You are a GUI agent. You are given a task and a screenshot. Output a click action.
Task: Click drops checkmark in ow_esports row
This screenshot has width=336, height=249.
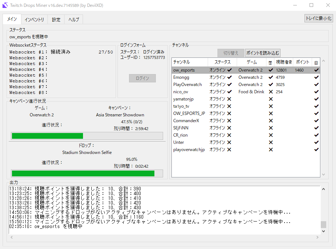pyautogui.click(x=271, y=70)
